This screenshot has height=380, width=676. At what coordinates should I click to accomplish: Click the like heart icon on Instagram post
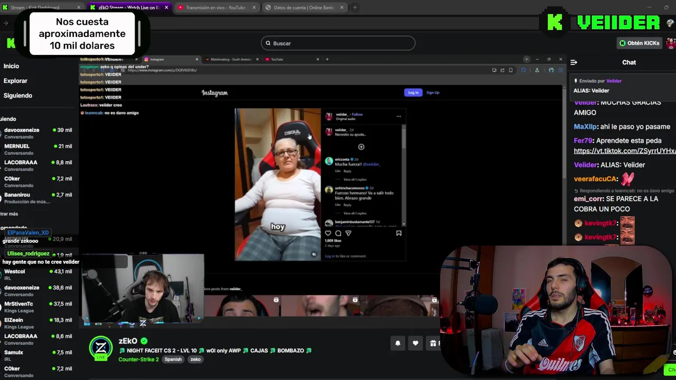(328, 233)
